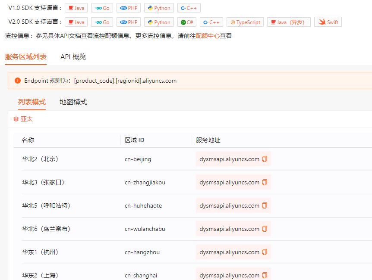Select the Swift SDK badge
The height and width of the screenshot is (280, 372).
click(328, 22)
